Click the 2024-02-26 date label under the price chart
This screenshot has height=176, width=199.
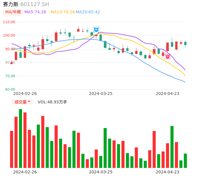[x=25, y=94]
